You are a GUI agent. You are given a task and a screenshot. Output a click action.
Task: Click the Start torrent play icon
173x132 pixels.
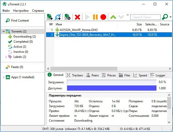pos(87,17)
